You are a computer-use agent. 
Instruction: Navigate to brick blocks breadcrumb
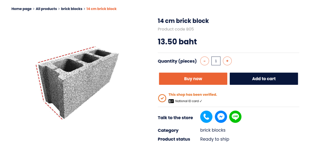click(x=72, y=9)
